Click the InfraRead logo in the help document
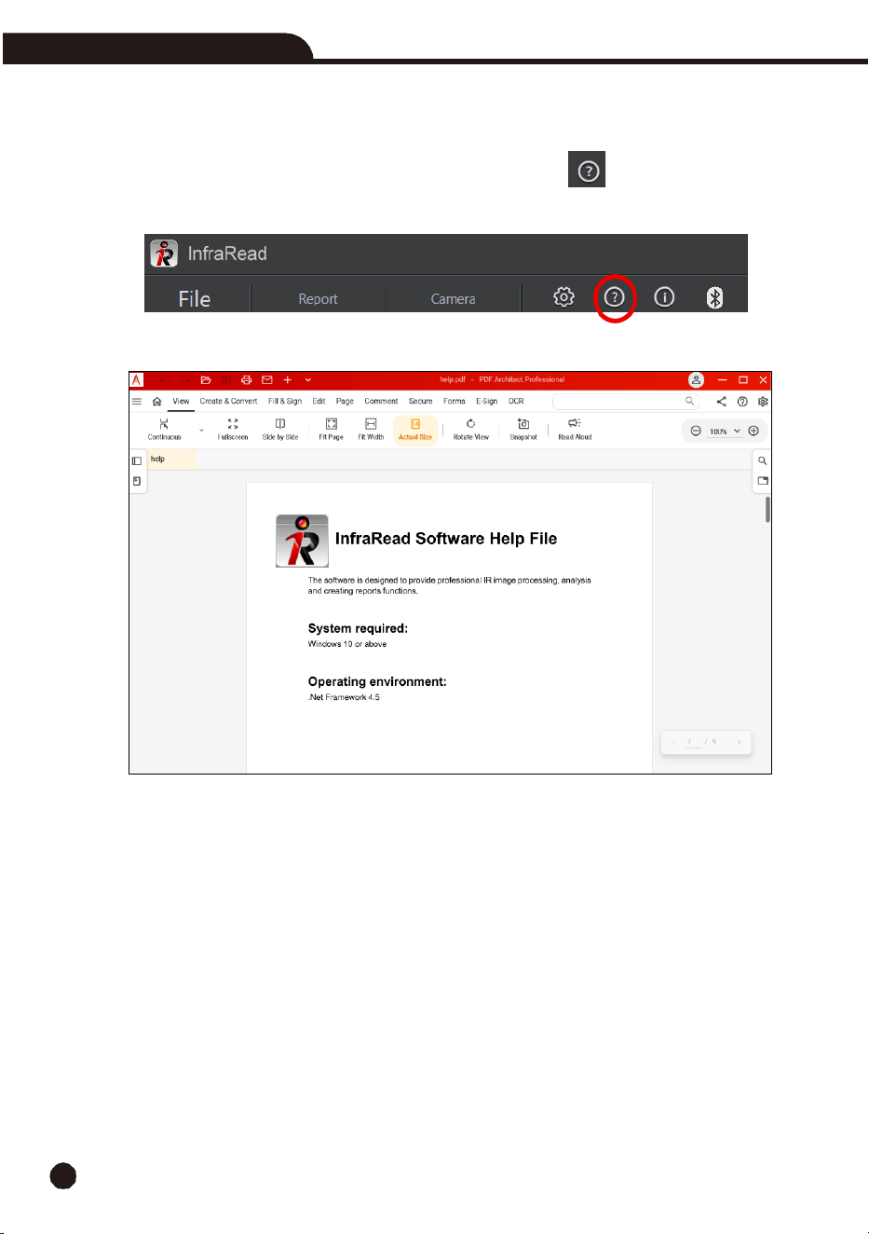 pos(302,541)
